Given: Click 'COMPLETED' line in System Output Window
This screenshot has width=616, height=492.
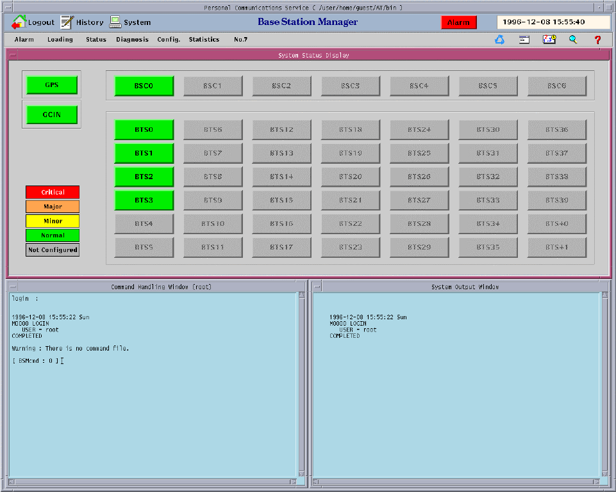Looking at the screenshot, I should (344, 336).
